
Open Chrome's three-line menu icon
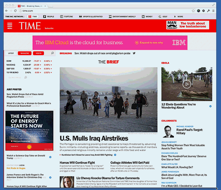pyautogui.click(x=213, y=11)
